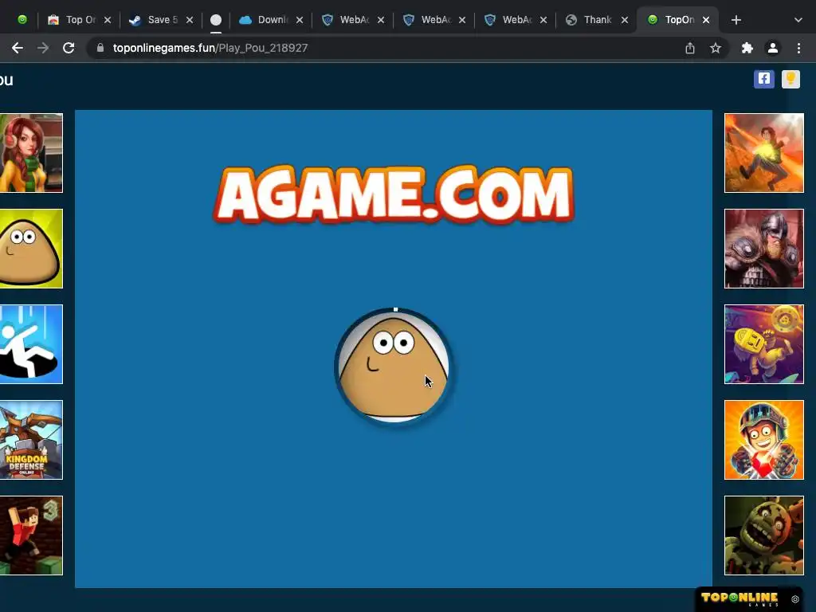
Task: Click the AGAME.COM logo
Action: point(394,194)
